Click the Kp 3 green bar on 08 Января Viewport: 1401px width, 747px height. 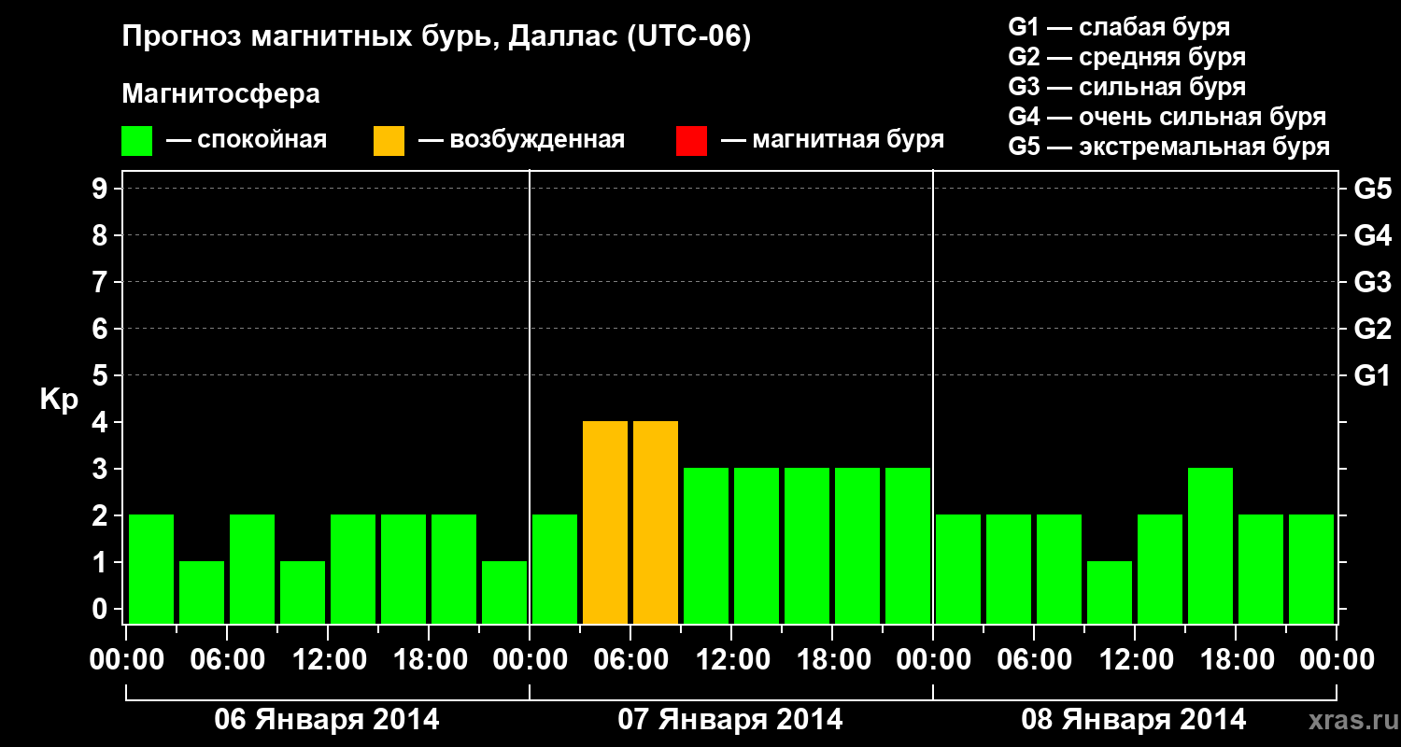(1210, 545)
